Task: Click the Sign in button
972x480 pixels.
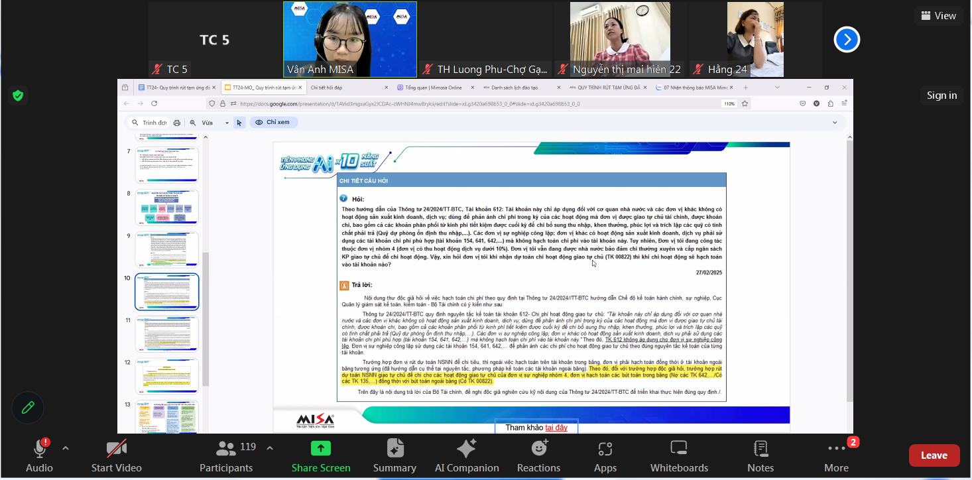Action: point(942,95)
